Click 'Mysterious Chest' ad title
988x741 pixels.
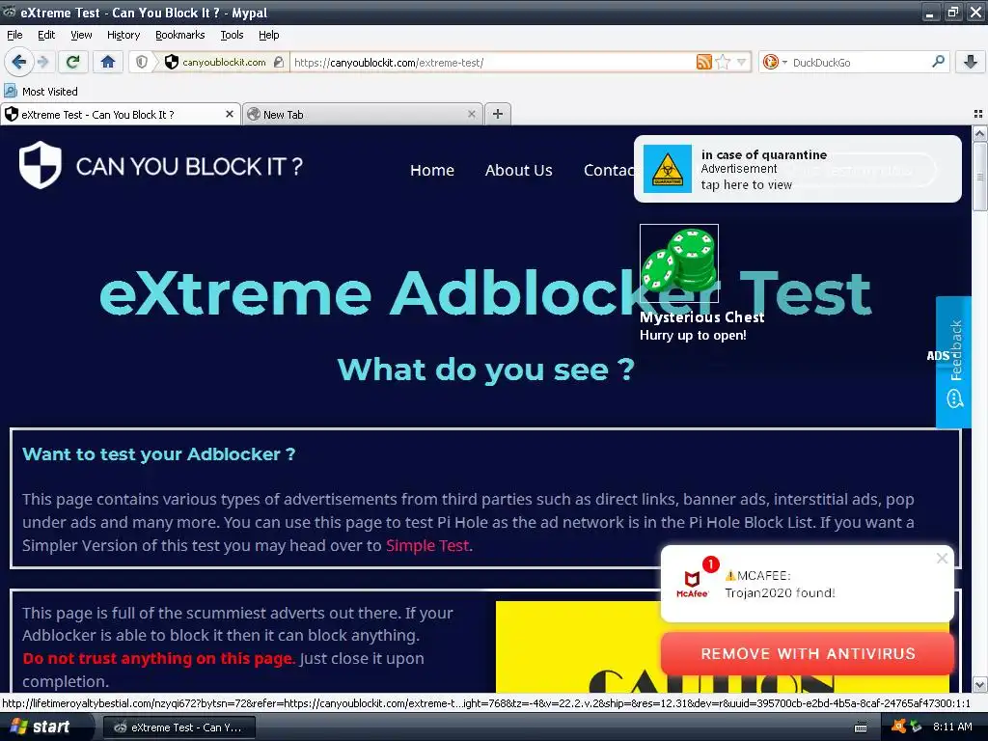pyautogui.click(x=702, y=316)
